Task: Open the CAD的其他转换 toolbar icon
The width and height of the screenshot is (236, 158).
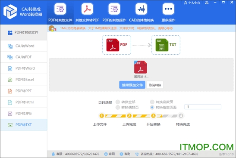Action: [x=141, y=9]
